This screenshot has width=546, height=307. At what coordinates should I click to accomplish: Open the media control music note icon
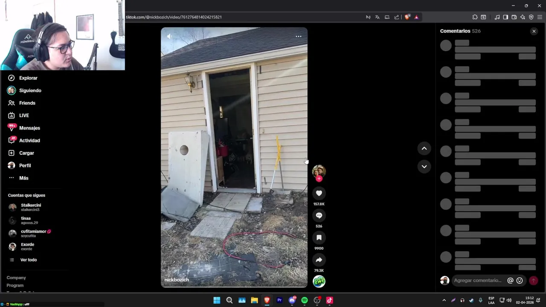[497, 17]
